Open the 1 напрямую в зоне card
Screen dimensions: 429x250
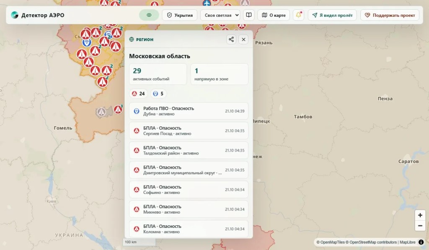[220, 74]
